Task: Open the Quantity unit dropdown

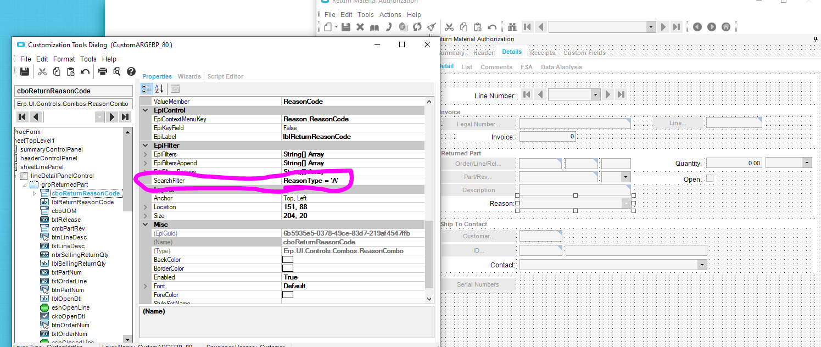Action: [807, 163]
